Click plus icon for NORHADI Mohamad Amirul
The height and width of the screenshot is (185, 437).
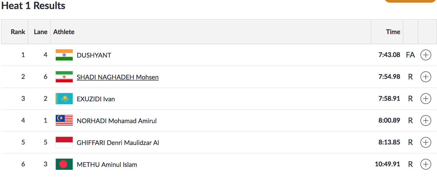coord(426,120)
